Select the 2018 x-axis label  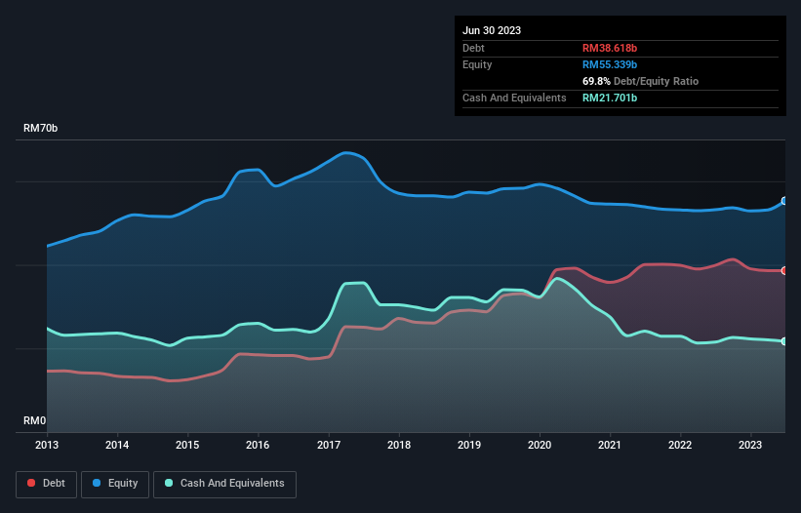click(x=399, y=445)
